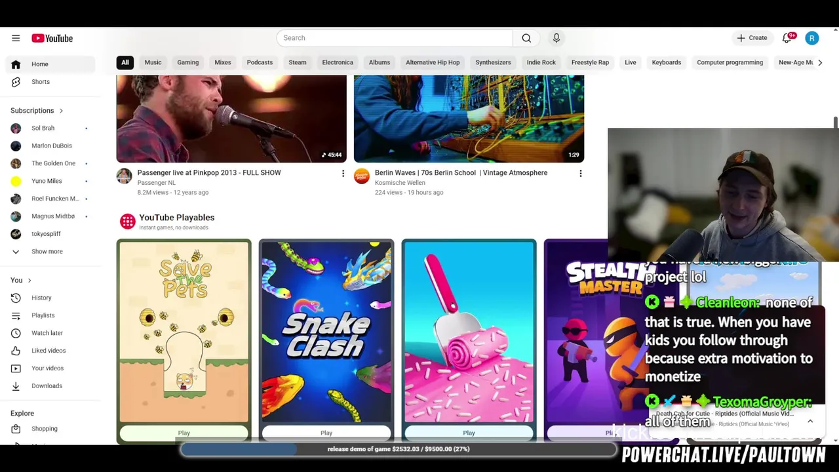839x472 pixels.
Task: Open Playlists in sidebar
Action: (x=51, y=315)
